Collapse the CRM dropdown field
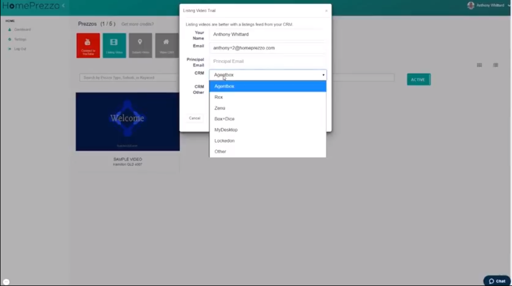The width and height of the screenshot is (512, 286). 268,75
